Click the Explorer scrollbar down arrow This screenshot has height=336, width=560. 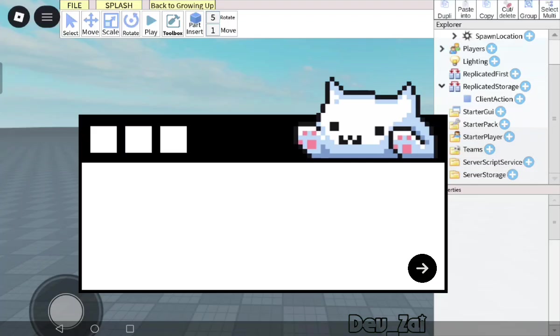point(554,178)
